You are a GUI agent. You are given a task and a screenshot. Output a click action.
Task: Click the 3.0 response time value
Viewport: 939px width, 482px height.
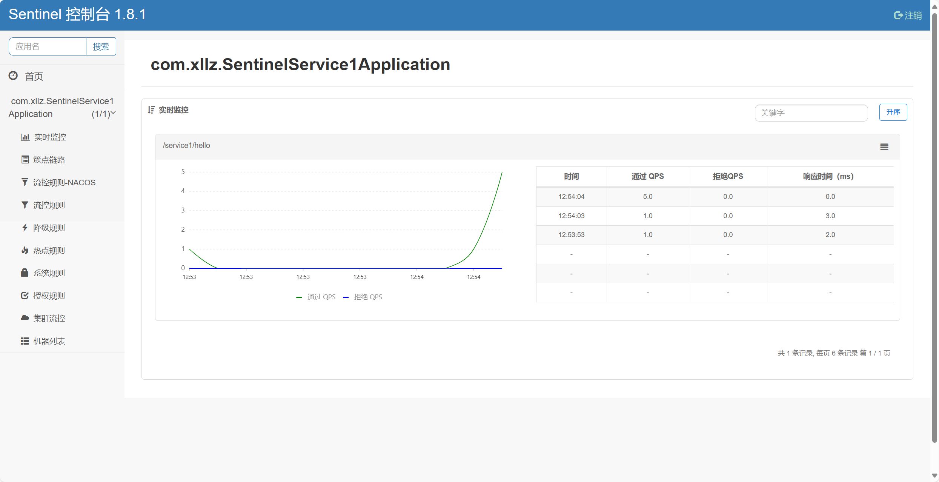click(x=830, y=216)
